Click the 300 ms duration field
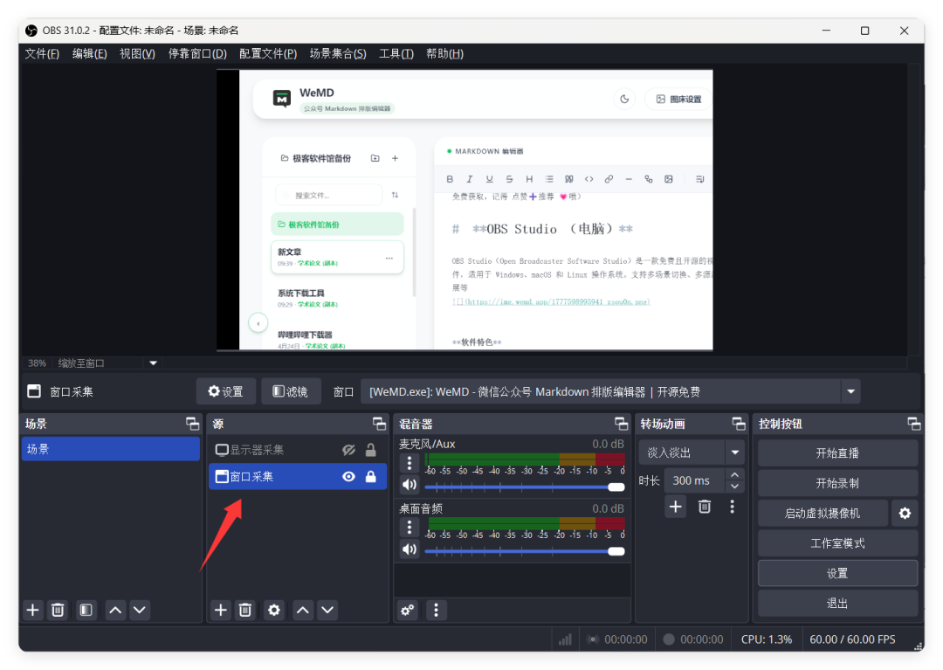943x670 pixels. [694, 480]
